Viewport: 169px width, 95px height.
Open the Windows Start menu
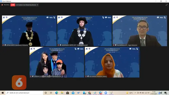(x=3, y=93)
